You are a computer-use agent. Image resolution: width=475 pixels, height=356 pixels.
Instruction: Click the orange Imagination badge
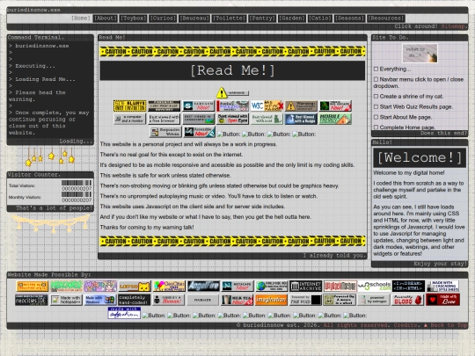click(x=271, y=300)
